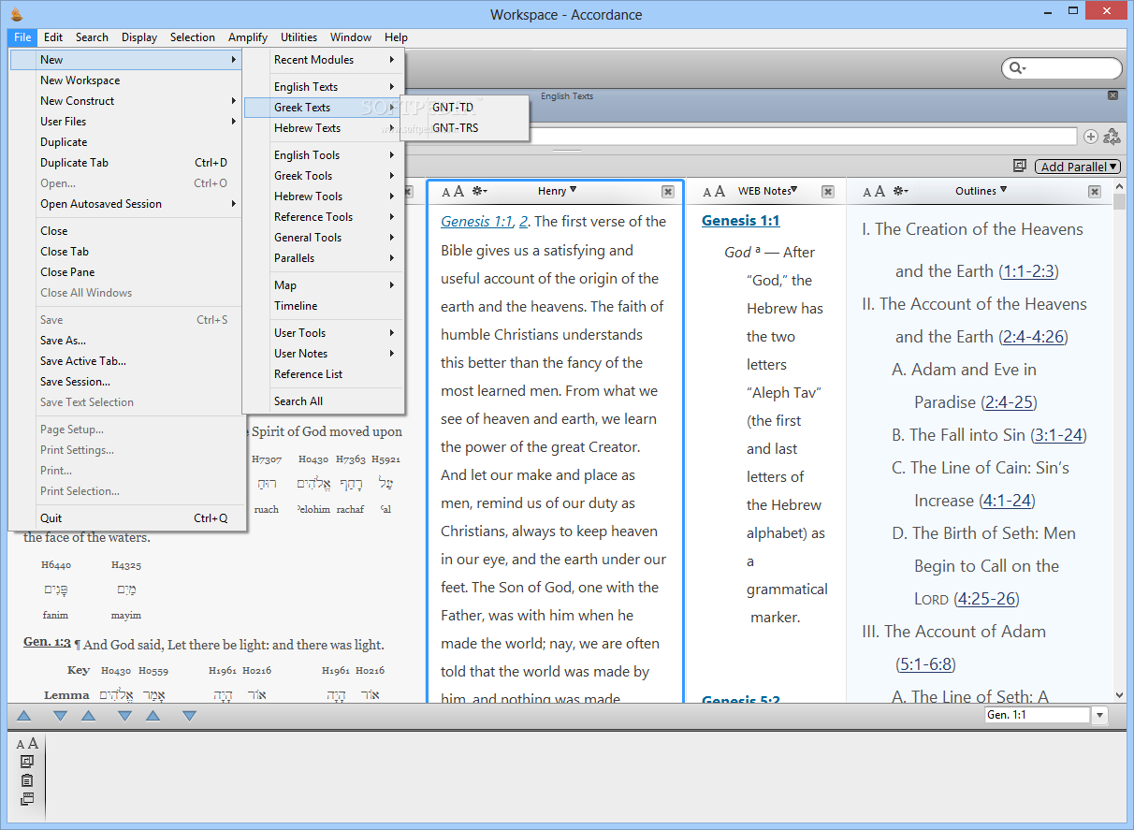Open the Utilities menu

pyautogui.click(x=298, y=37)
